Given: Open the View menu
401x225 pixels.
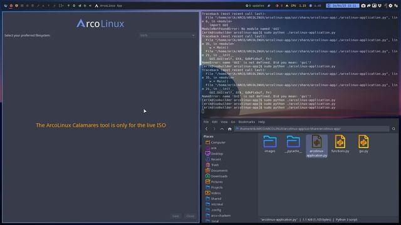Looking at the screenshot, I should click(224, 122).
